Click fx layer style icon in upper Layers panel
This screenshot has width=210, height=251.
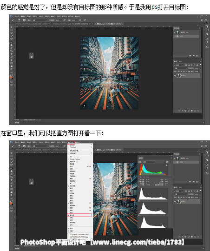coord(183,111)
